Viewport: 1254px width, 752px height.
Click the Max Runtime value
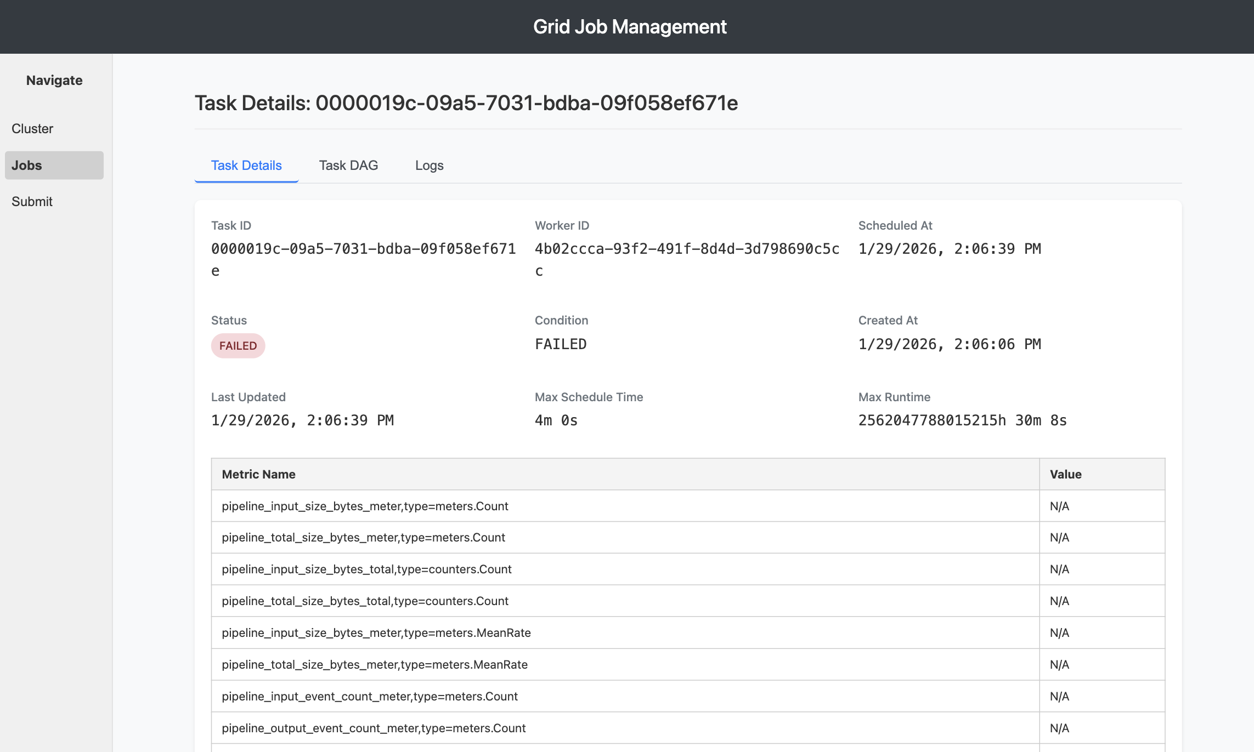click(x=962, y=421)
